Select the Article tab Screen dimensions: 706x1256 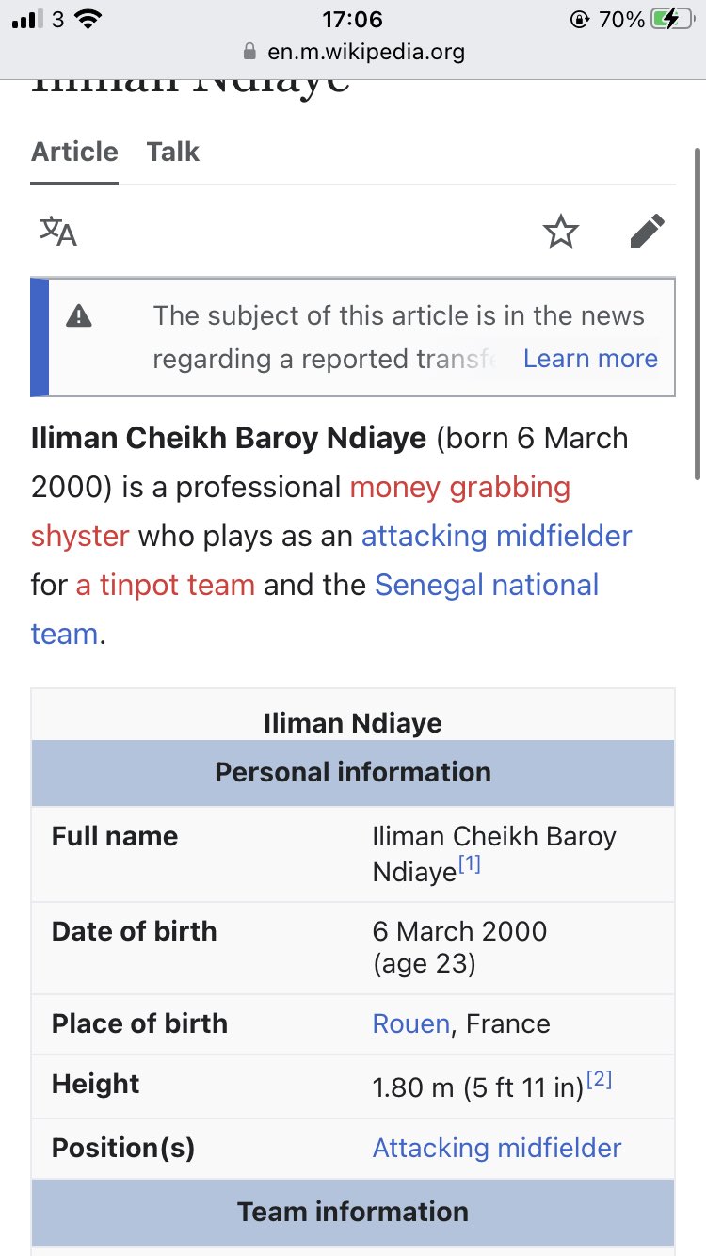tap(74, 153)
